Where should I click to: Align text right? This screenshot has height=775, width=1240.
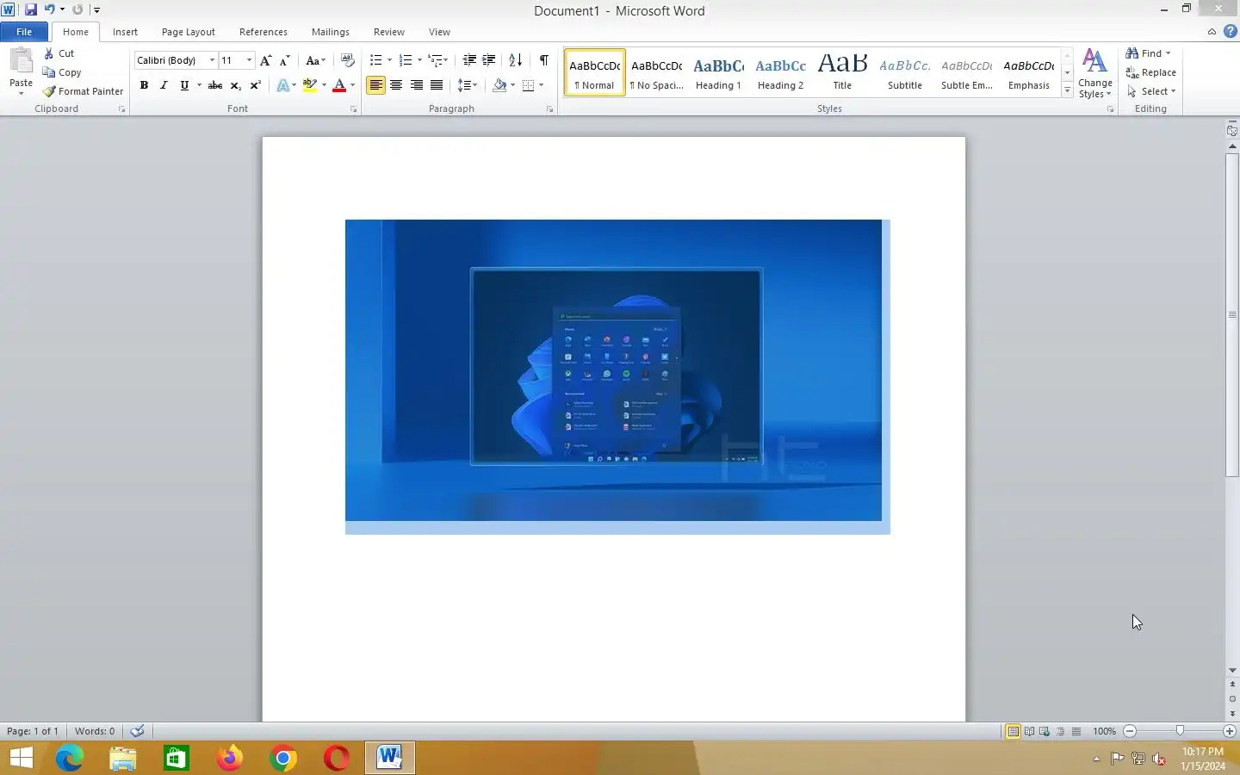click(417, 85)
